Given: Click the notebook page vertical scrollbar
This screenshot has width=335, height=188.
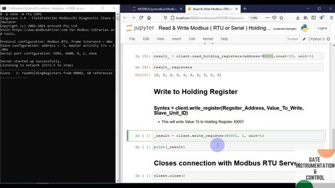Looking at the screenshot, I should [x=333, y=139].
